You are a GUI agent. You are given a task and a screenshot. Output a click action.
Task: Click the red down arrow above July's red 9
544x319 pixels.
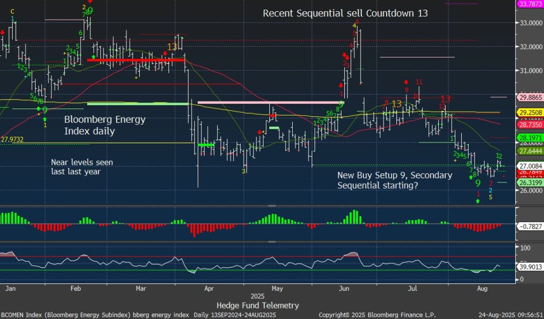click(406, 82)
